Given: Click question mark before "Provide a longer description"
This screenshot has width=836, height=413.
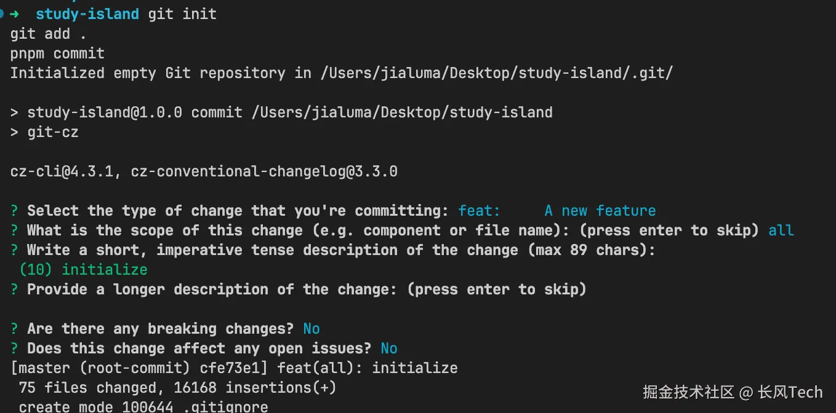Looking at the screenshot, I should click(x=14, y=289).
